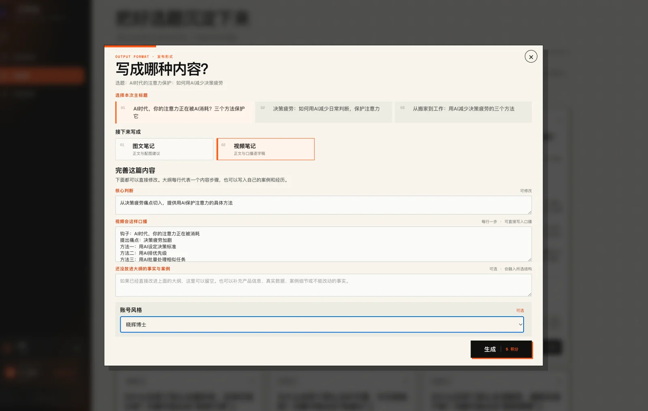The image size is (648, 411).
Task: Click the 完善这篇内容 heading
Action: [135, 170]
